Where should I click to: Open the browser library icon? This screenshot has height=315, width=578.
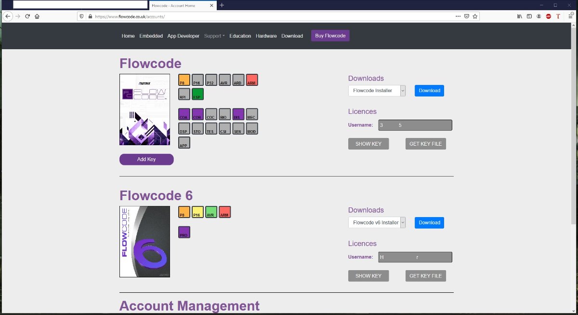[519, 16]
